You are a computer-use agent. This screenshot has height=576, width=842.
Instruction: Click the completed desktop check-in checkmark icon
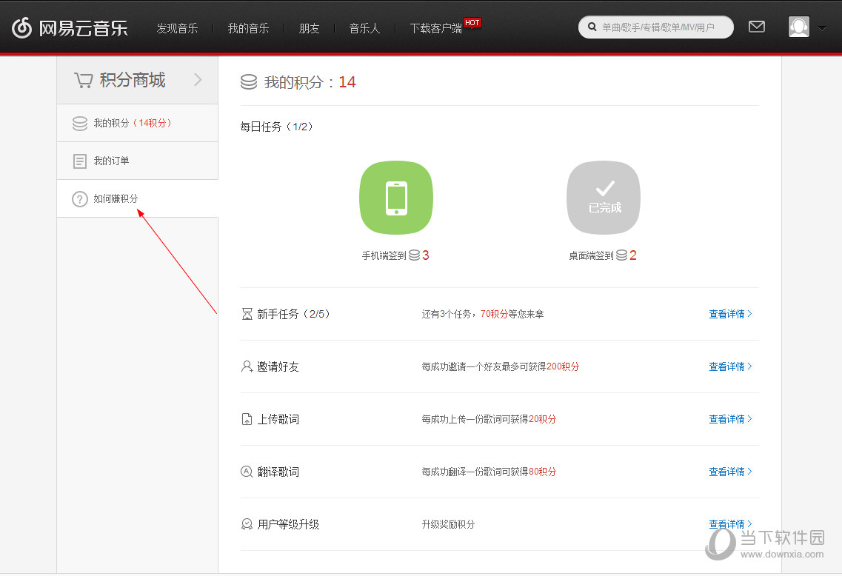[x=603, y=190]
